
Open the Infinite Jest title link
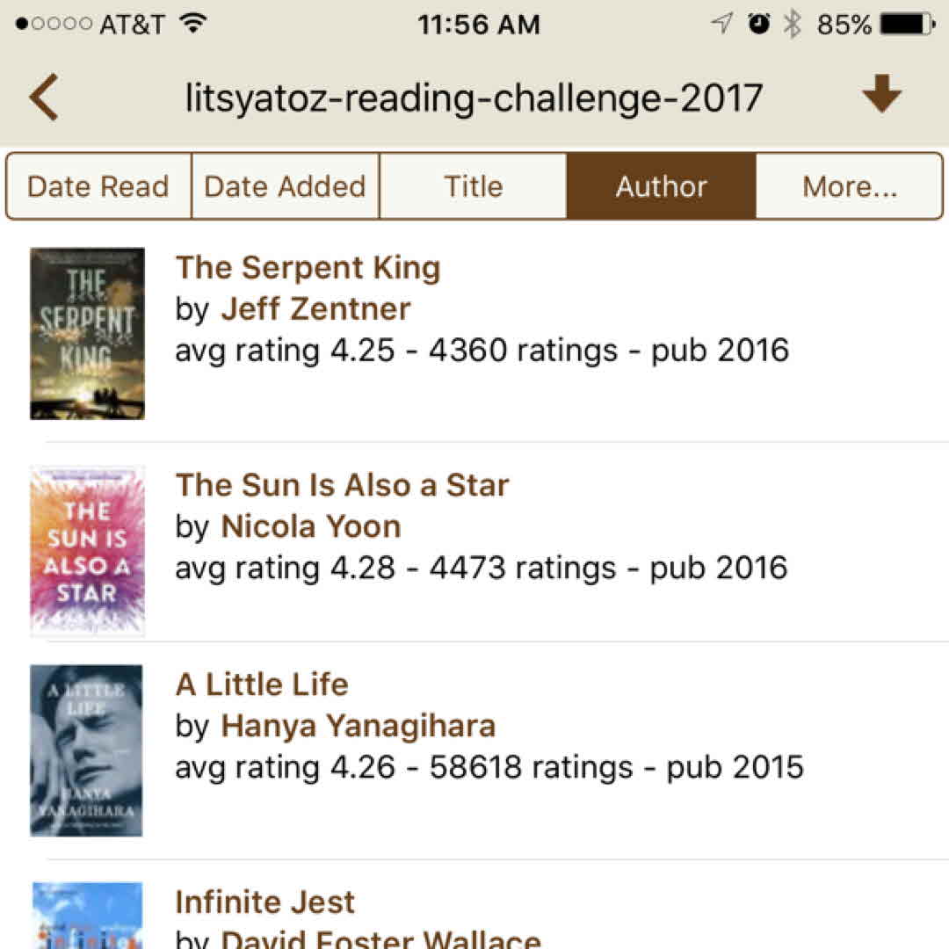pyautogui.click(x=265, y=902)
